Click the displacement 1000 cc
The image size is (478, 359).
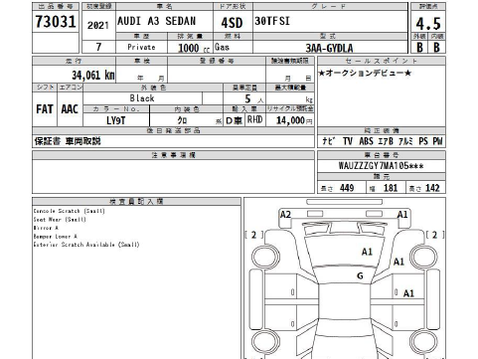point(194,48)
